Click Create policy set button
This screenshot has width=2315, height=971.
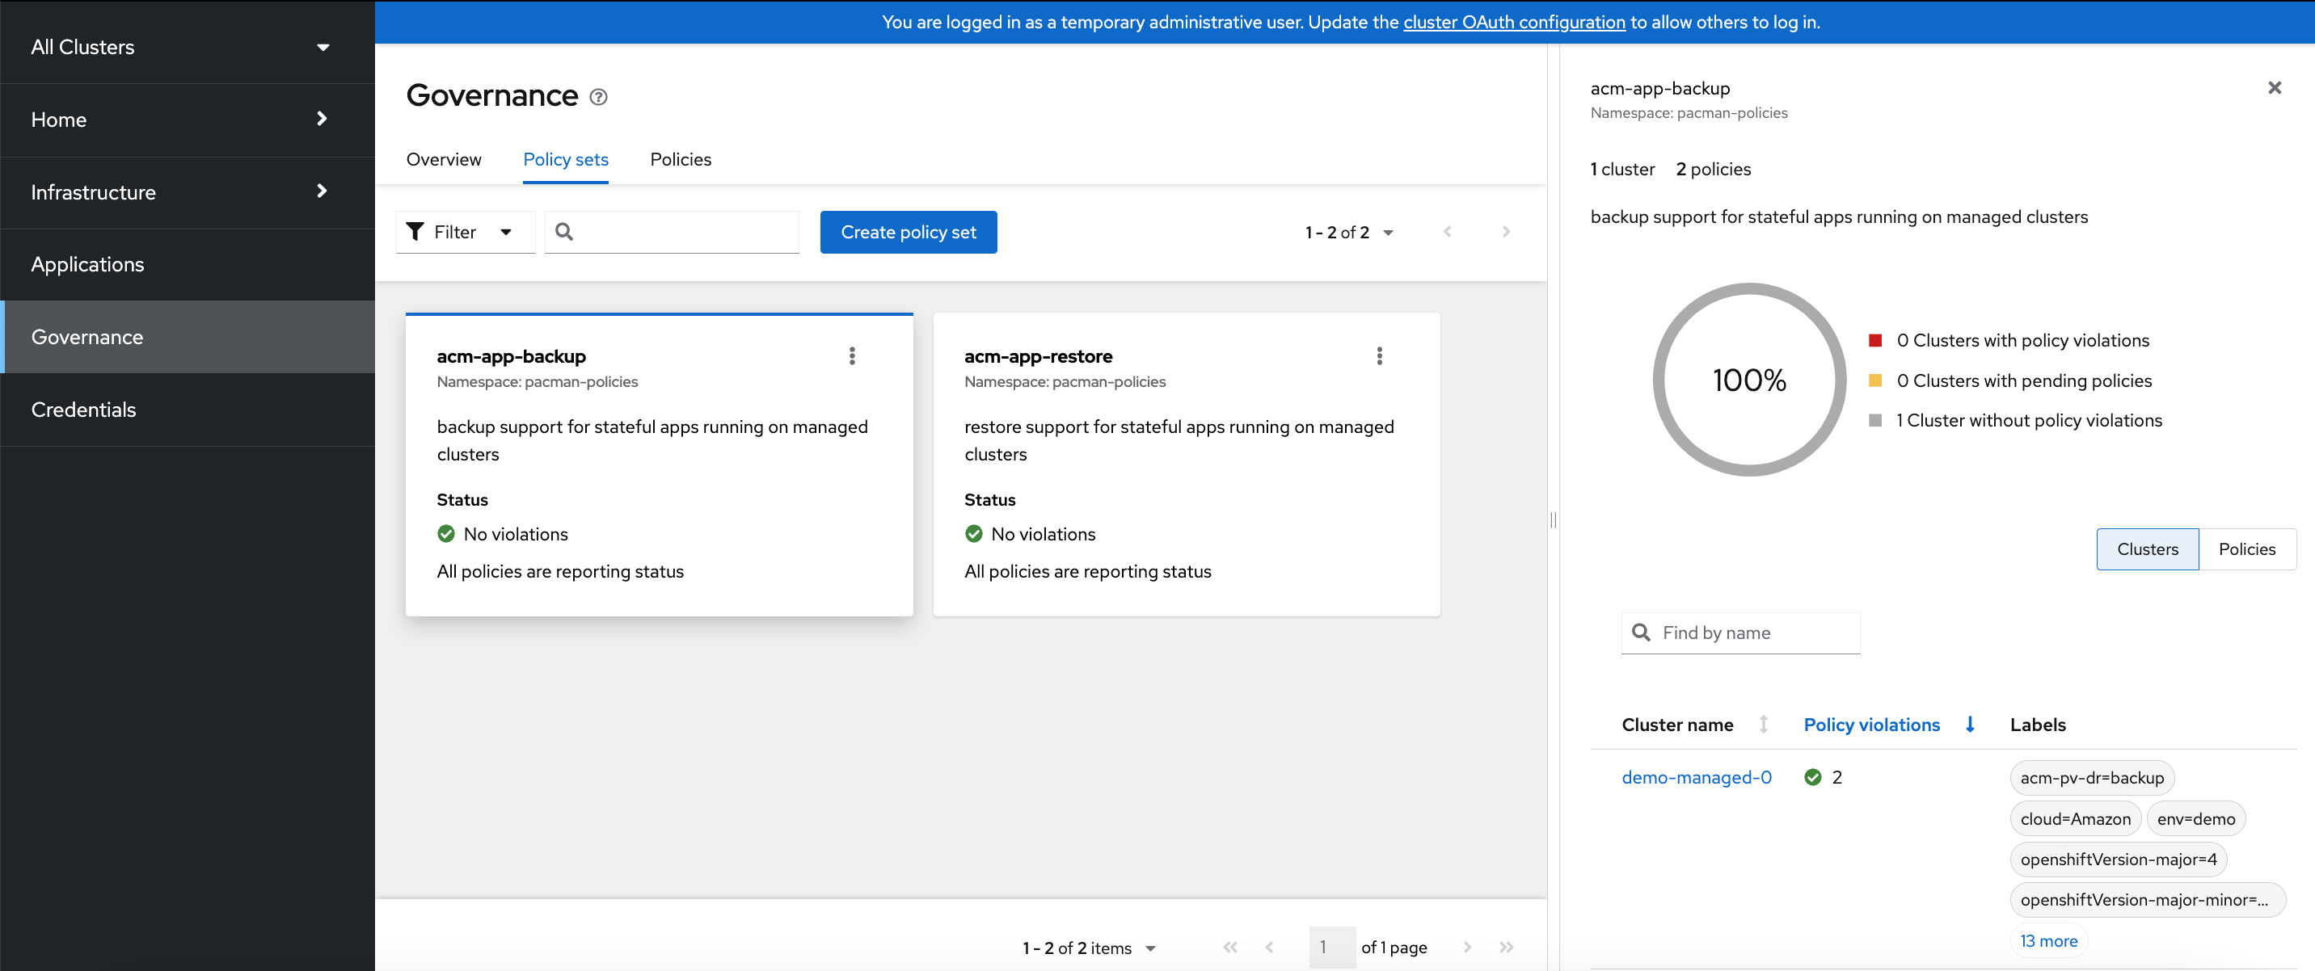(908, 232)
